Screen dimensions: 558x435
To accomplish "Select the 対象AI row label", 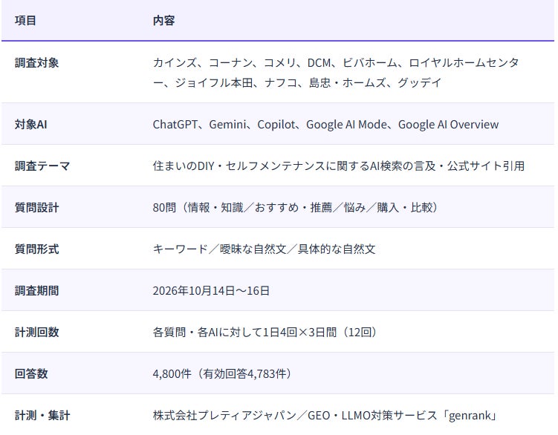I will (x=31, y=125).
